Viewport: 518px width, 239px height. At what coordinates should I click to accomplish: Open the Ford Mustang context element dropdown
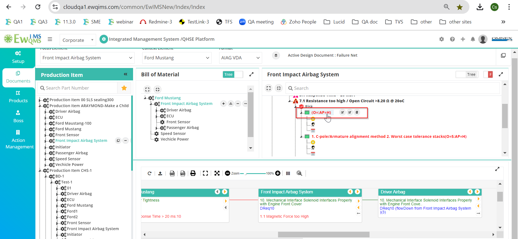[x=177, y=58]
